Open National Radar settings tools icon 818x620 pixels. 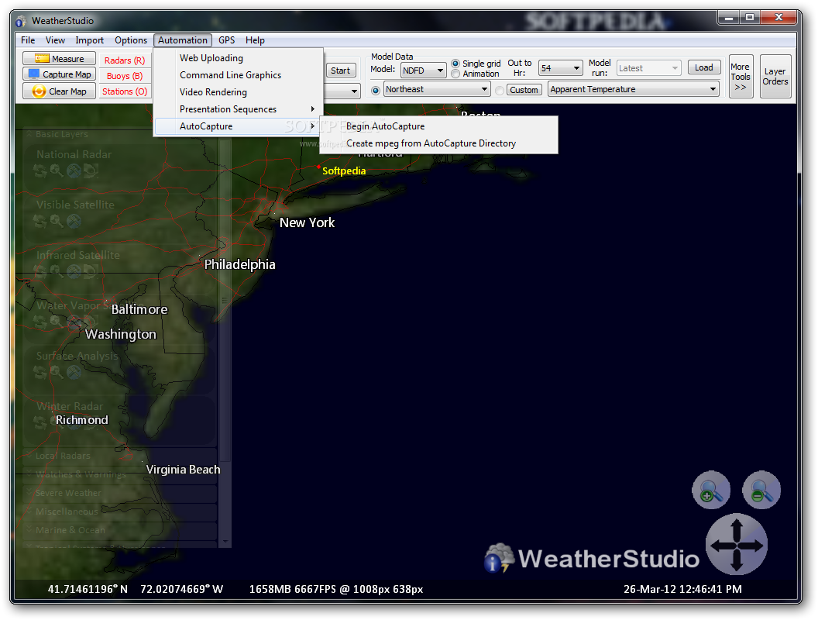click(74, 170)
